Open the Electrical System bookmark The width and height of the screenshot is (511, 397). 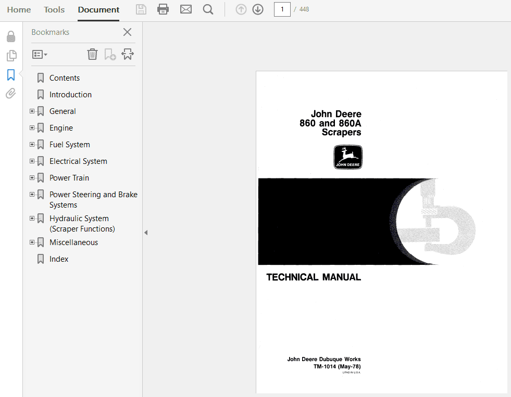pos(78,161)
